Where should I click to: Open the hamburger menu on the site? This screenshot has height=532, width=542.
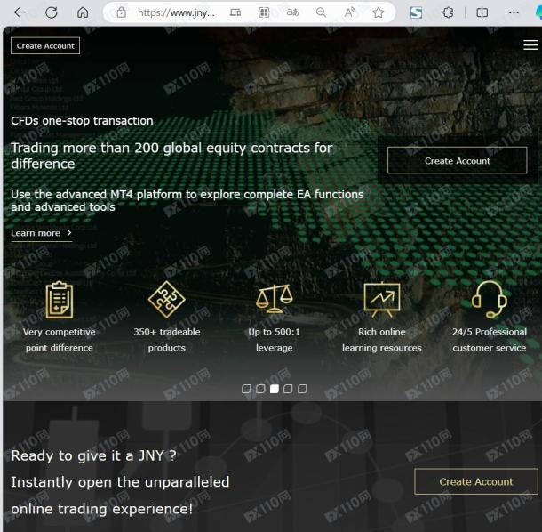point(530,45)
